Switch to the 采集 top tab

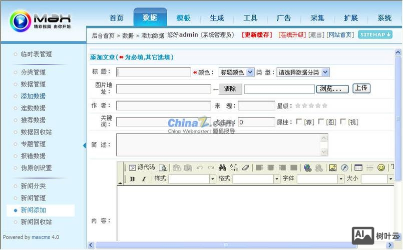[x=317, y=18]
